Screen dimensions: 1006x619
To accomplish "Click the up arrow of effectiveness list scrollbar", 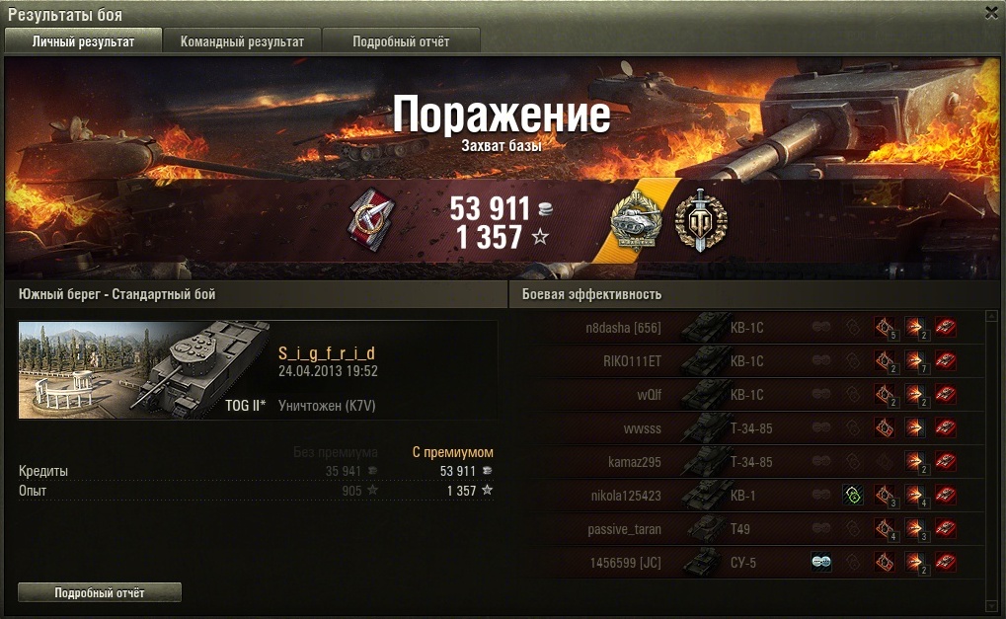I will tap(990, 316).
